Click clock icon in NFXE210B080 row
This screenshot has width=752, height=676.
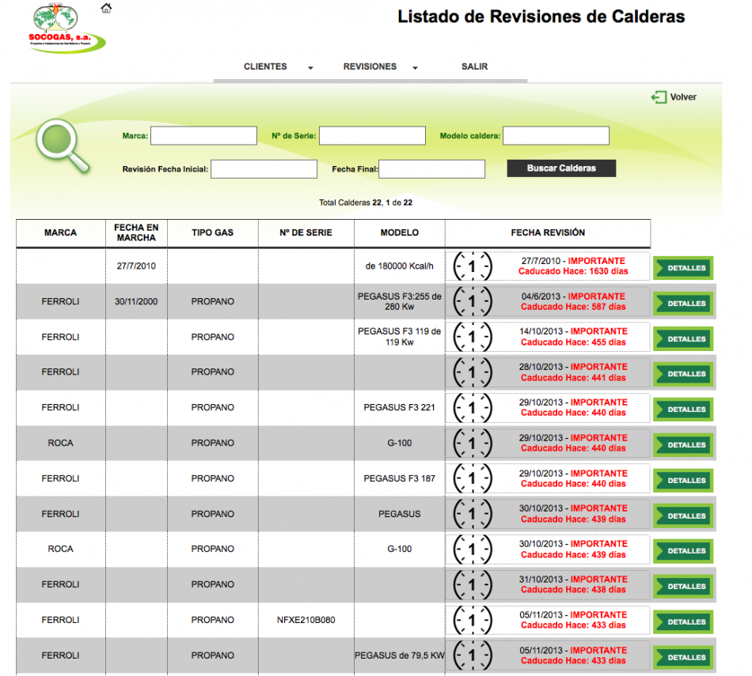coord(473,620)
